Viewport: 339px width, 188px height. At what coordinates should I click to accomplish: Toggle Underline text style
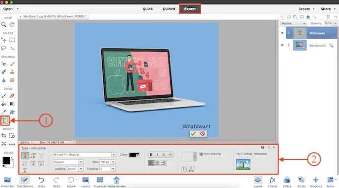point(164,154)
